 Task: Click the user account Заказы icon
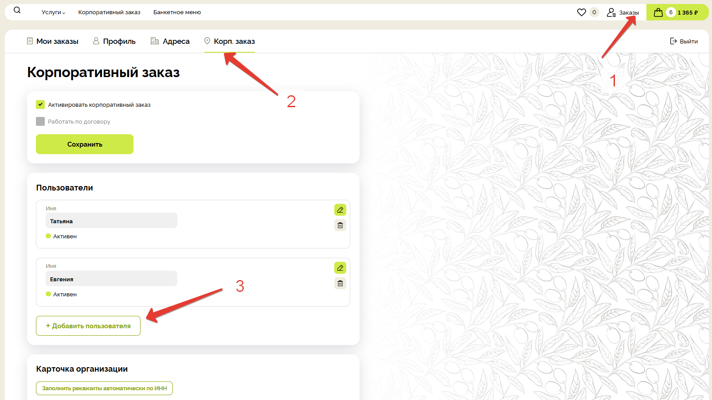(x=612, y=13)
